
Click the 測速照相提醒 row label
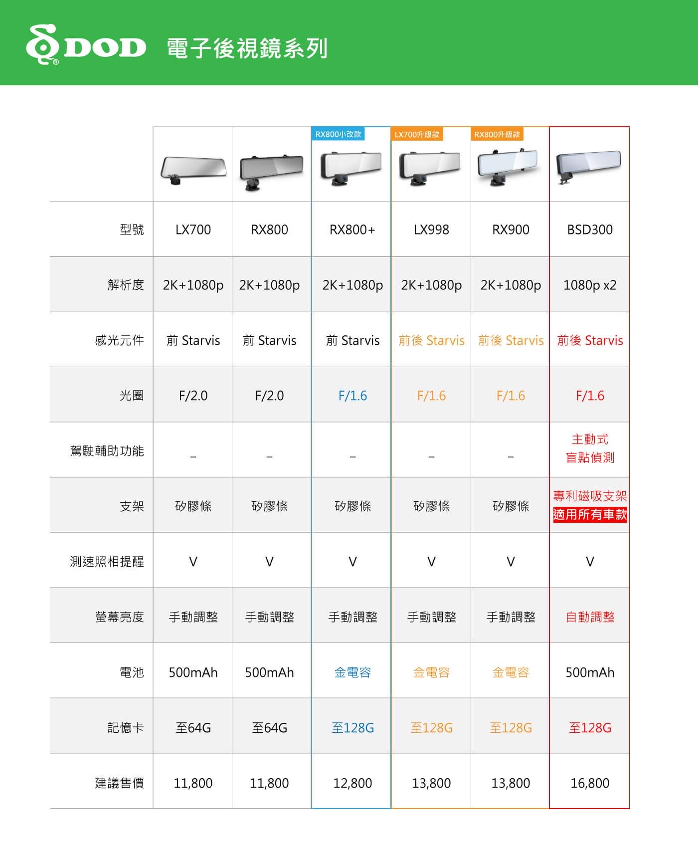click(x=107, y=562)
